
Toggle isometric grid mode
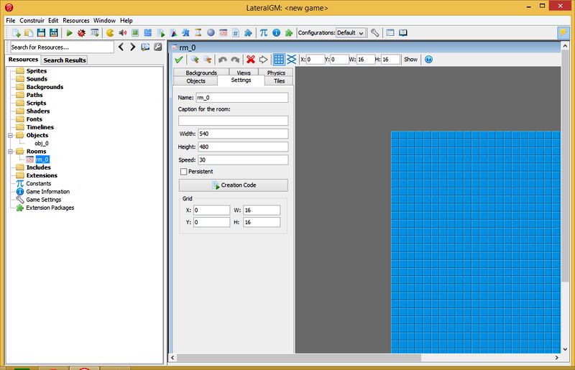click(292, 60)
